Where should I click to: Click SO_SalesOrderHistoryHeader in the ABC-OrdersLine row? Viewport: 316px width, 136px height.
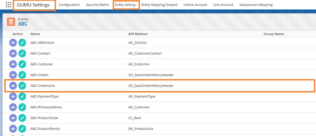[x=151, y=86]
